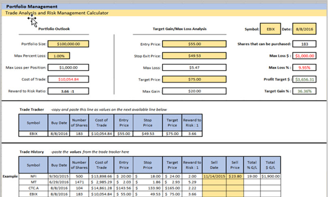Screen dimensions: 328x197
Task: Click the Max Gain value $20.00
Action: [194, 91]
